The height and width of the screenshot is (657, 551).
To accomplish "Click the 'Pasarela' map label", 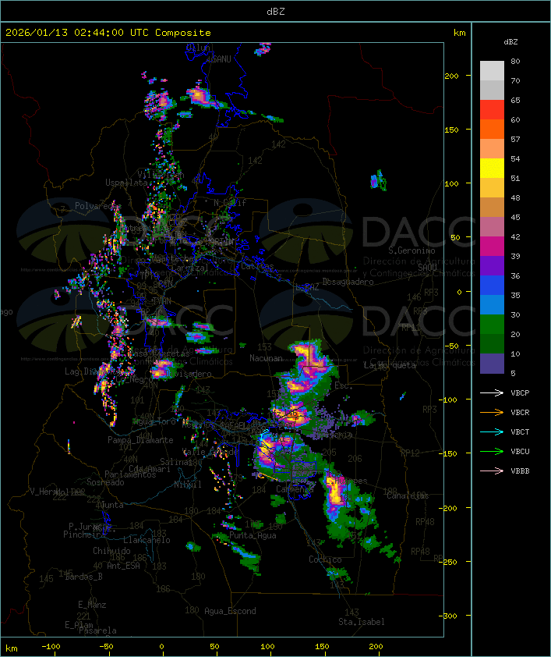I will pos(97,630).
